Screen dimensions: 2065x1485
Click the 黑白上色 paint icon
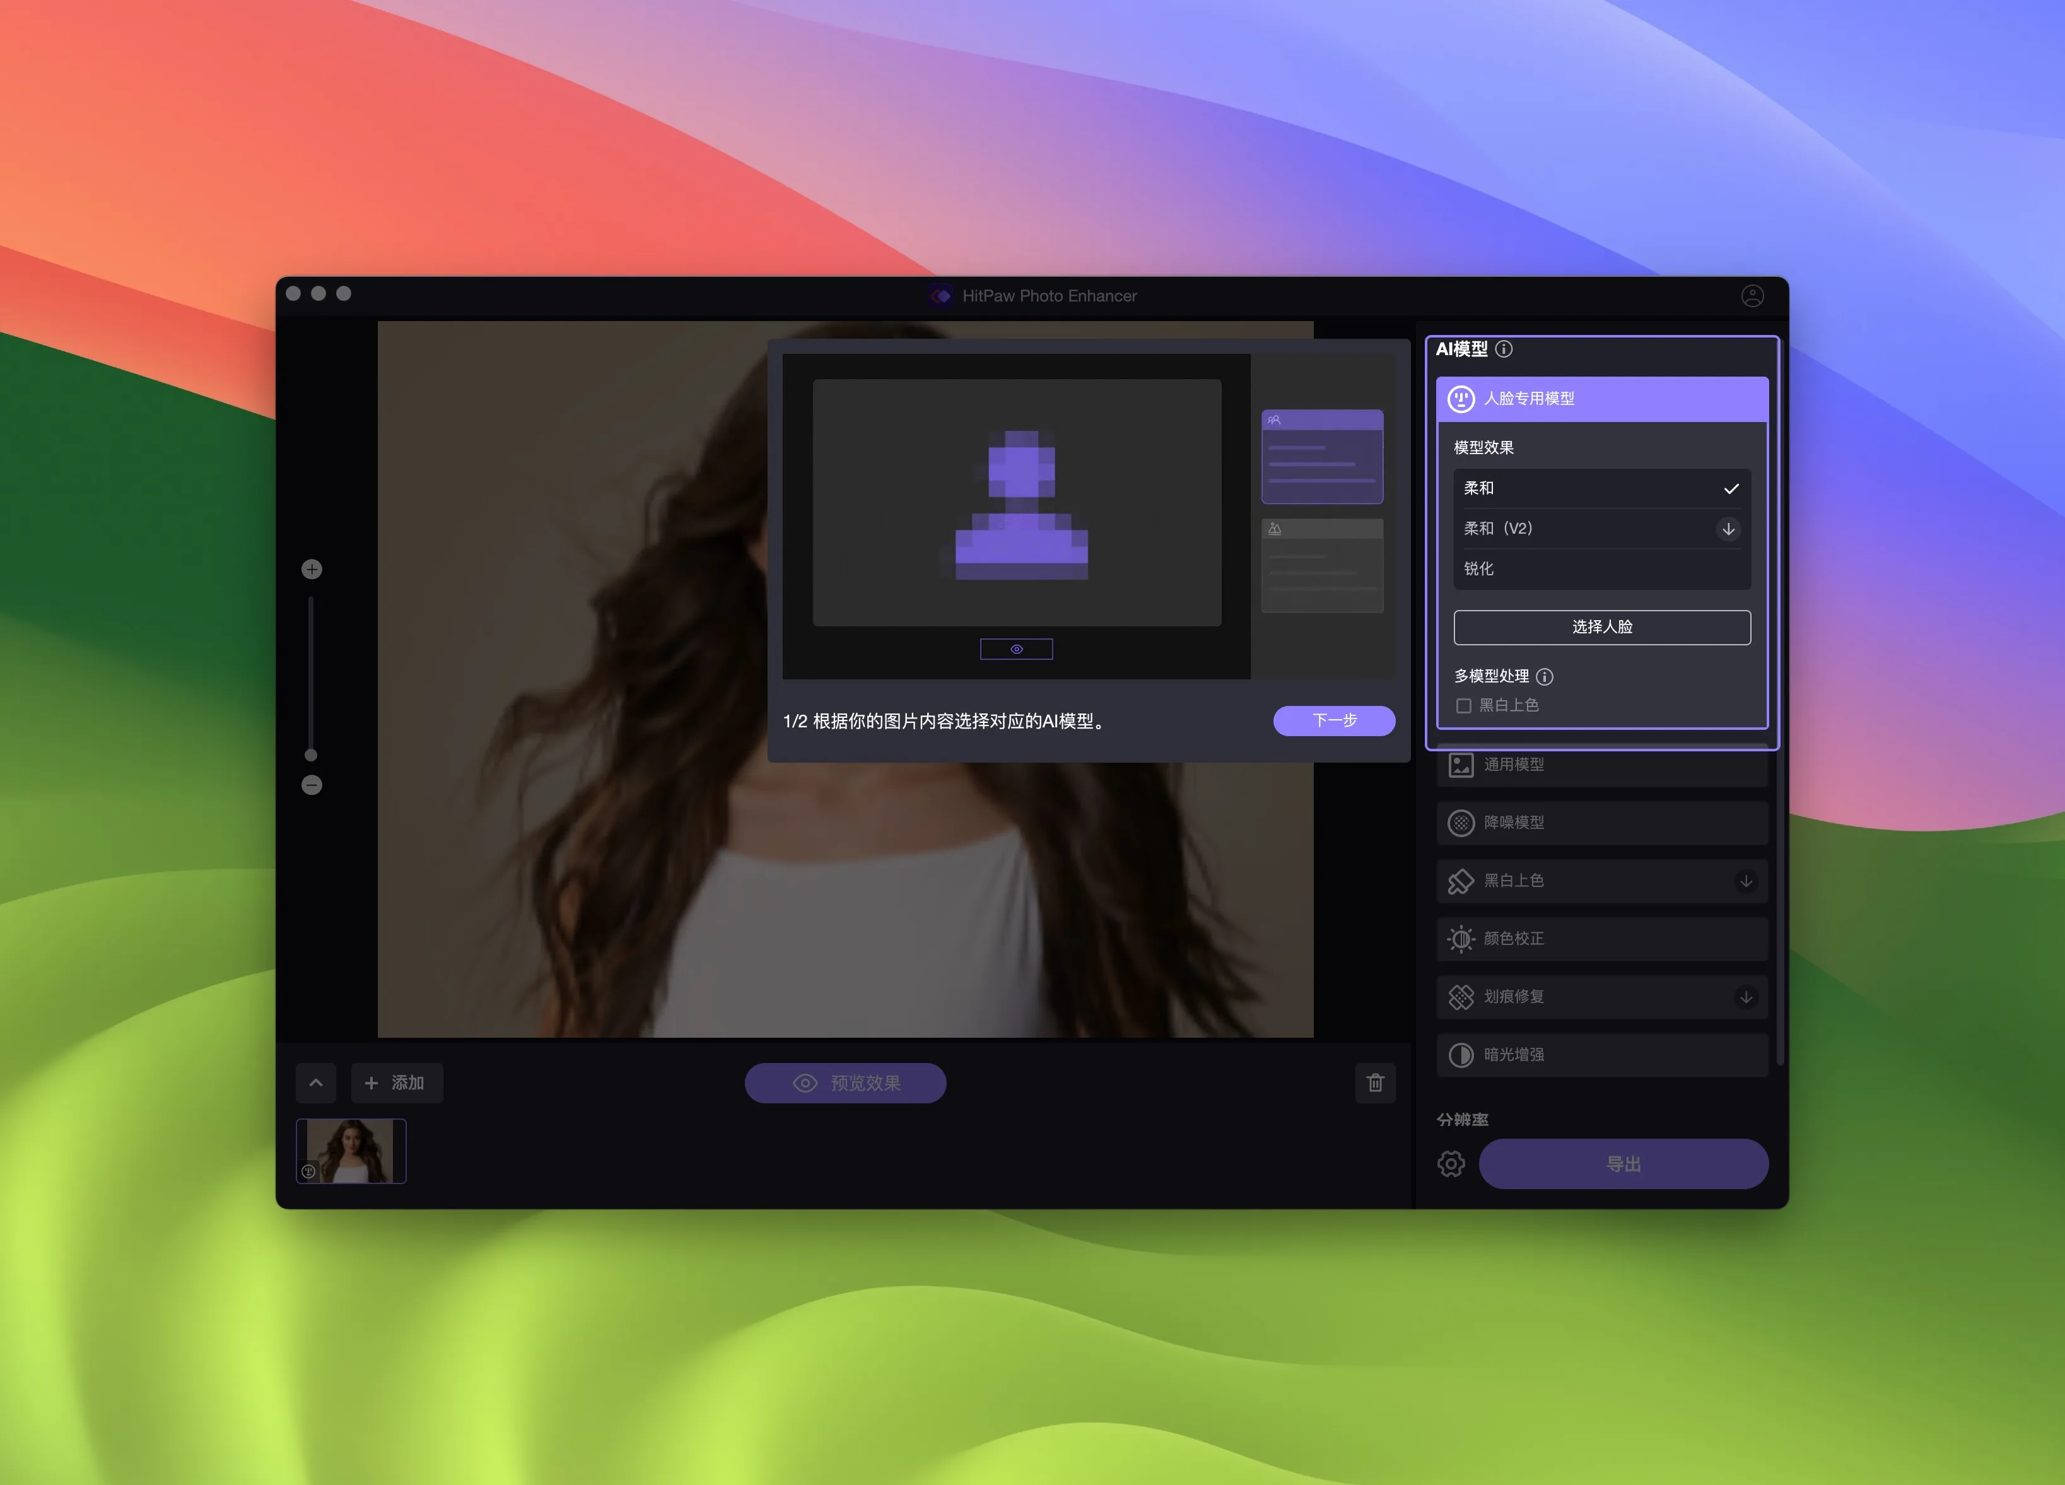coord(1460,881)
